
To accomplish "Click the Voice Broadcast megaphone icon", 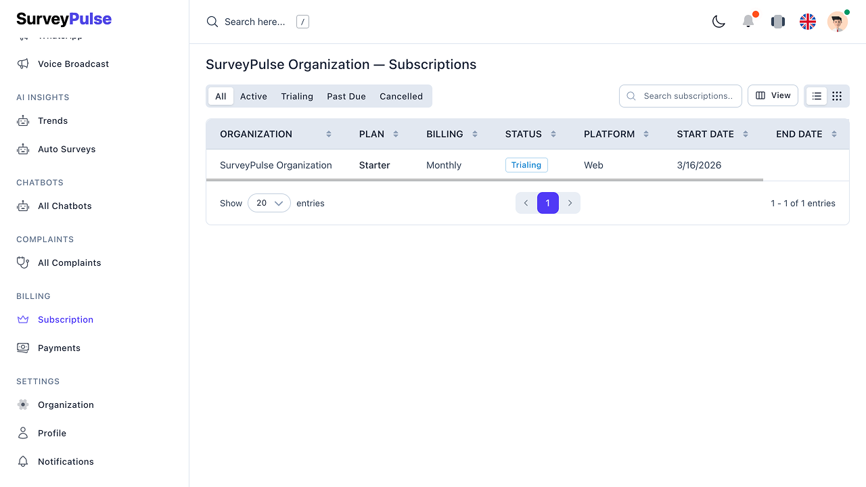I will click(x=23, y=64).
